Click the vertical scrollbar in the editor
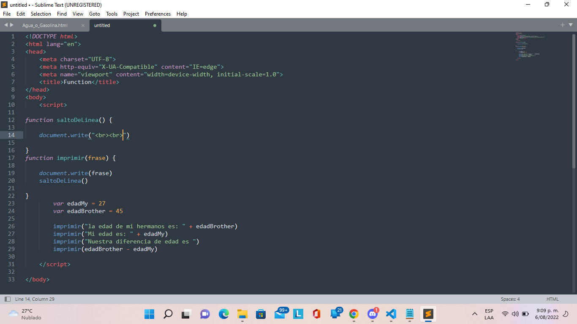 pyautogui.click(x=574, y=101)
